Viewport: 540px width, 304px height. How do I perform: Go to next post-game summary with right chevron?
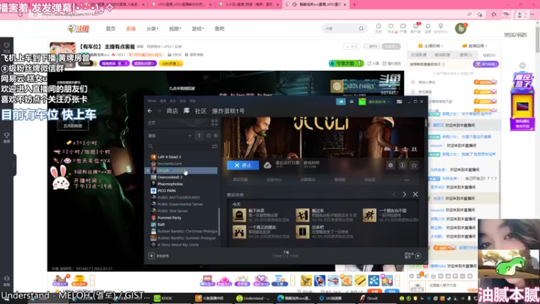404,195
